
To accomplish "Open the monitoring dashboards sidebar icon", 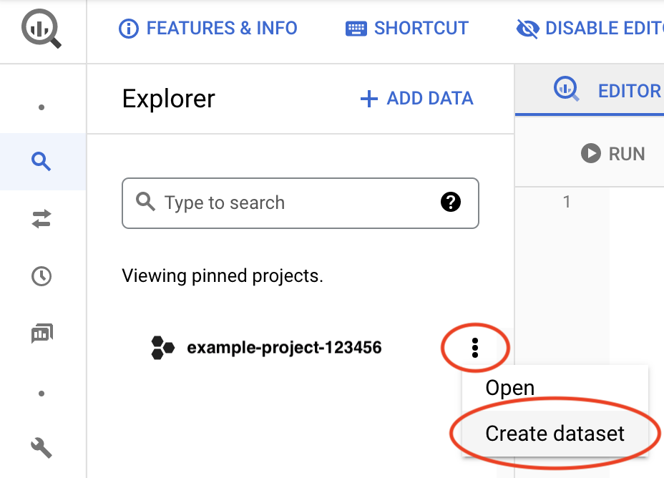I will click(x=41, y=333).
